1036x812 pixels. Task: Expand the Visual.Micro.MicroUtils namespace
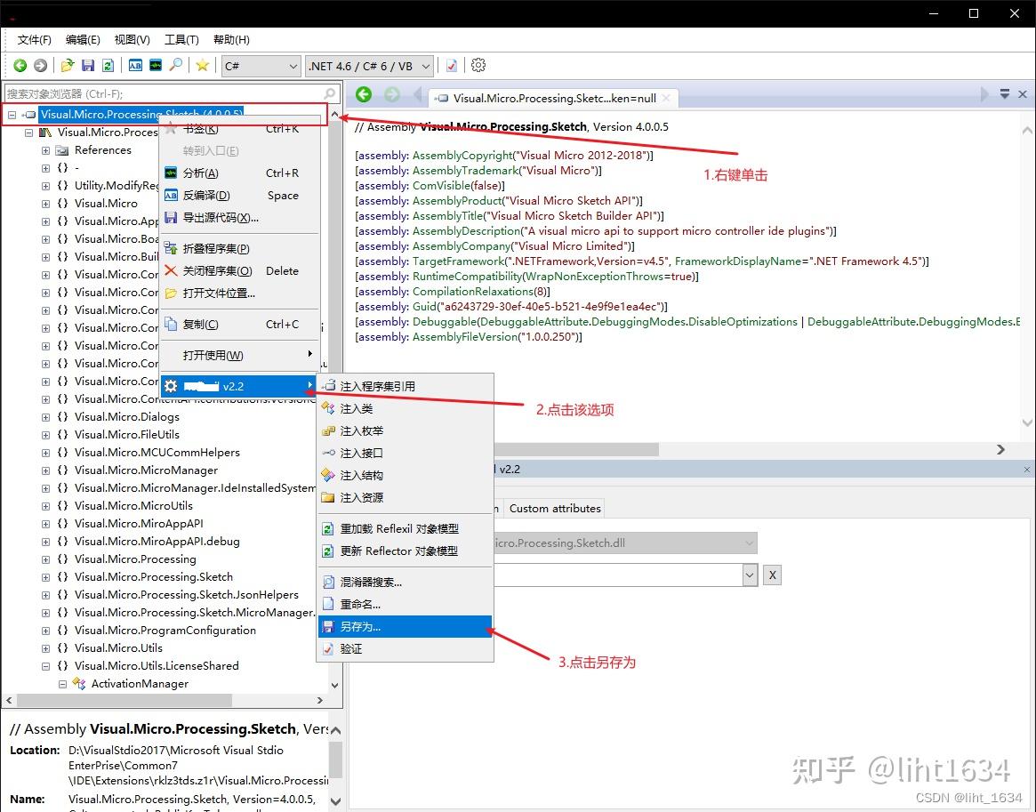[x=45, y=506]
